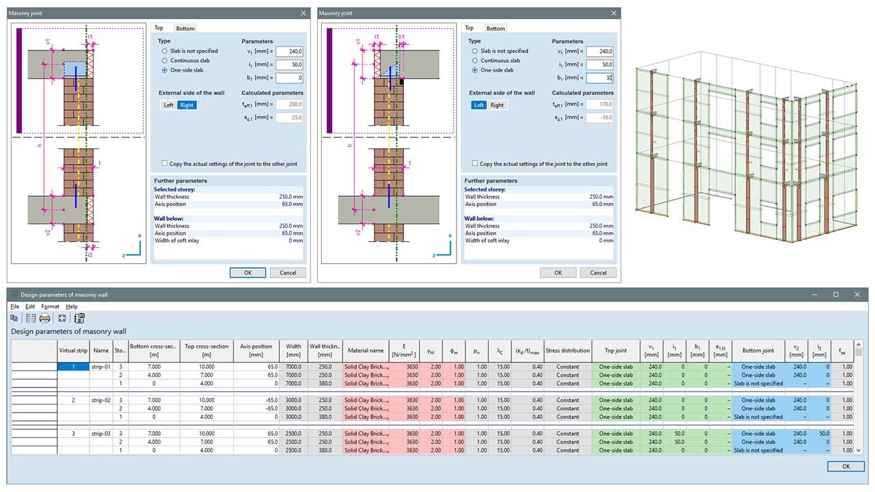Screen dimensions: 875x492
Task: Set external side to 'Left' in left dialog
Action: (168, 105)
